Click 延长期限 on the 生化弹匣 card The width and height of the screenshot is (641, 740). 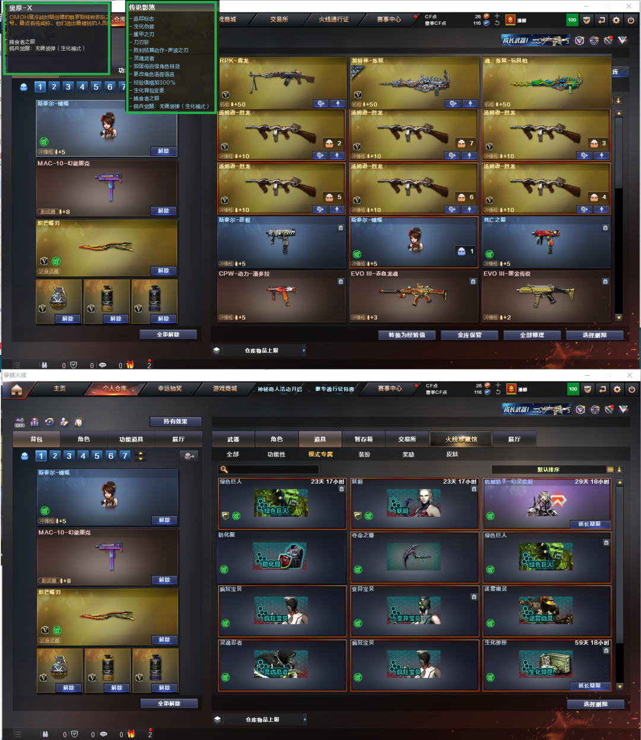[589, 685]
